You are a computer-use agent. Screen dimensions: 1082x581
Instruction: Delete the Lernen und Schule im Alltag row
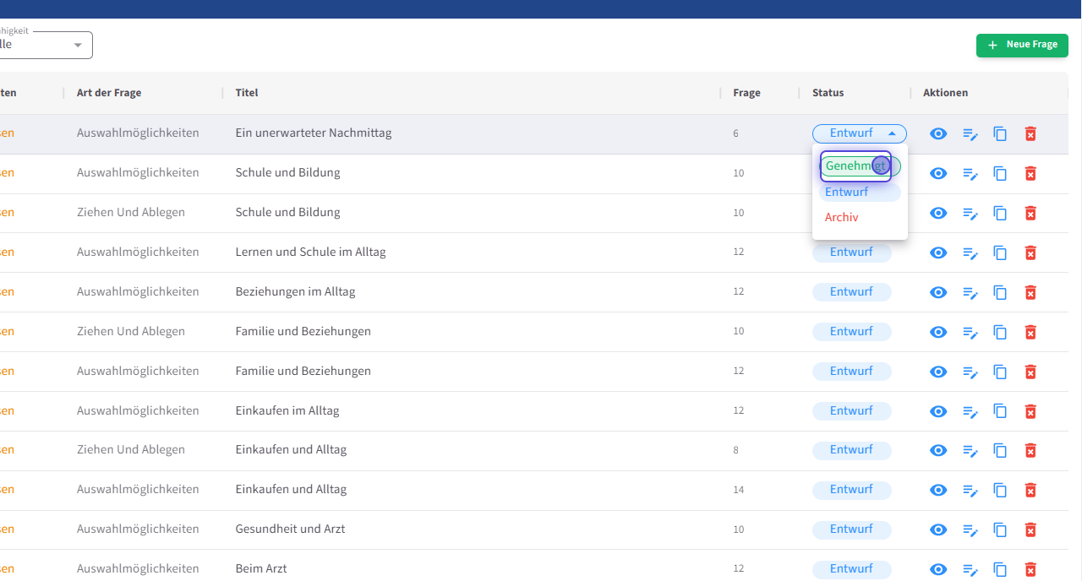(x=1030, y=252)
